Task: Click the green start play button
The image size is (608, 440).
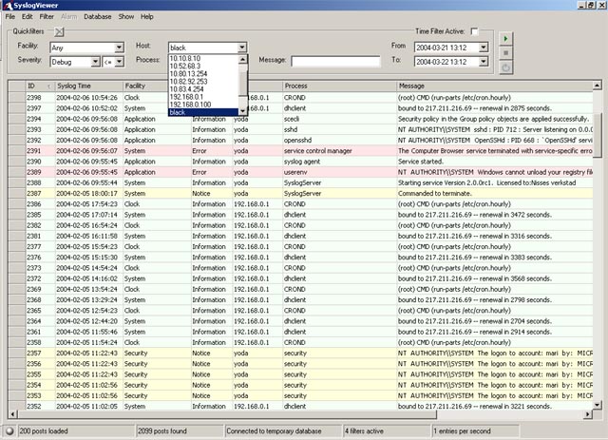Action: [x=505, y=39]
